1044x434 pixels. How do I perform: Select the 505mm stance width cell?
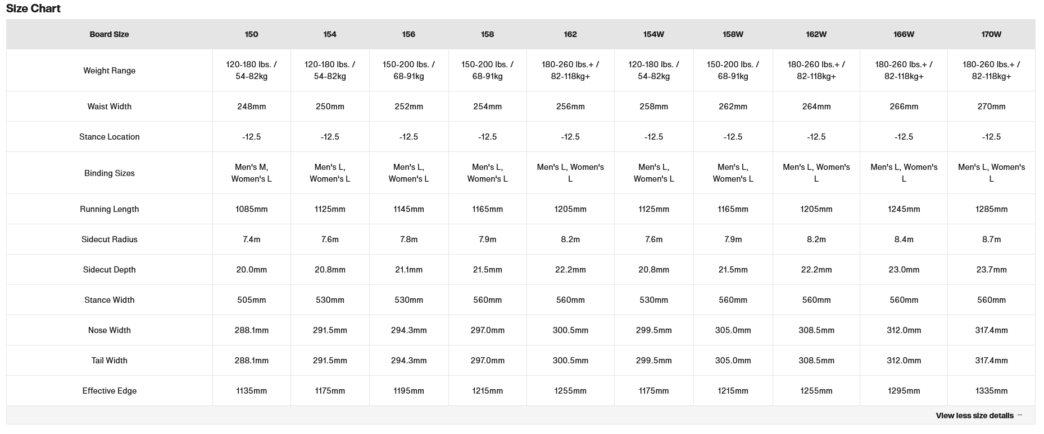pyautogui.click(x=251, y=300)
